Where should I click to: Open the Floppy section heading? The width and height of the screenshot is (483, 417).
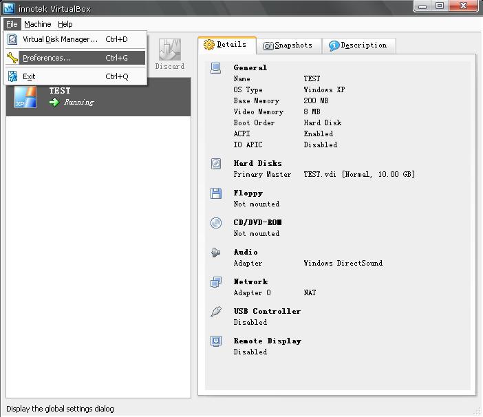(x=248, y=193)
